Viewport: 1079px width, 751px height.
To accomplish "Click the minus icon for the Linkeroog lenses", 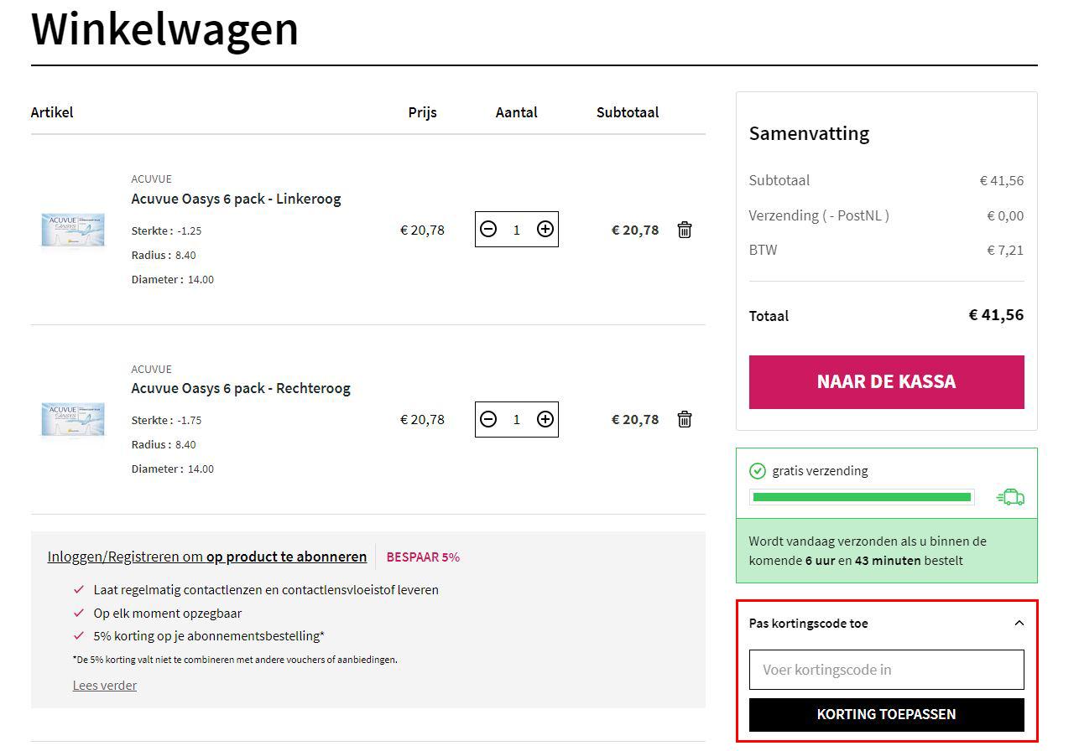I will [489, 229].
